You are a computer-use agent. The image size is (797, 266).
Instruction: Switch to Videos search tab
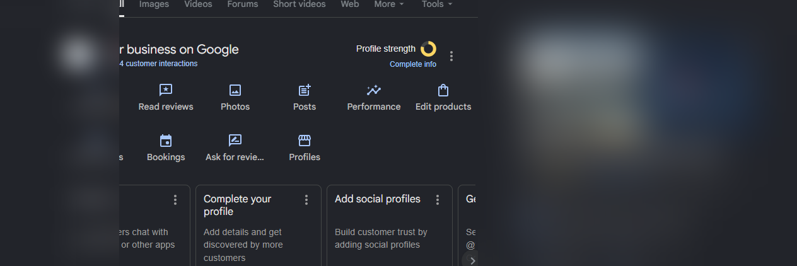tap(198, 4)
